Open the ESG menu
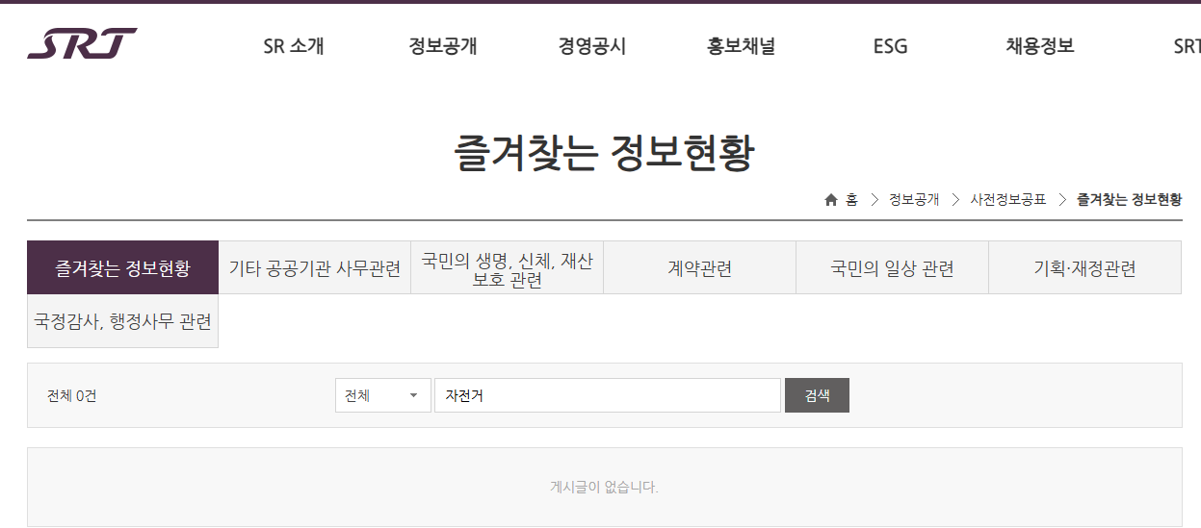 (x=890, y=46)
